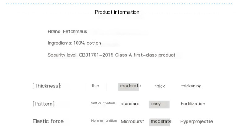Viewport: 238px width, 134px height.
Task: Click the [Pattern] row label
Action: (x=44, y=104)
